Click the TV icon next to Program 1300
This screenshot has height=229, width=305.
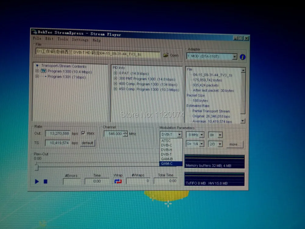click(44, 71)
